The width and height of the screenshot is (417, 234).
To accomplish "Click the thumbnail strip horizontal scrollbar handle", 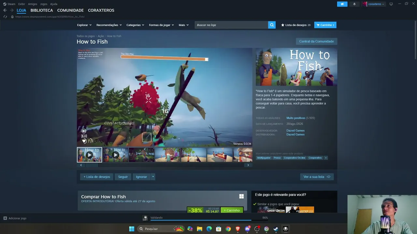I will click(x=92, y=165).
